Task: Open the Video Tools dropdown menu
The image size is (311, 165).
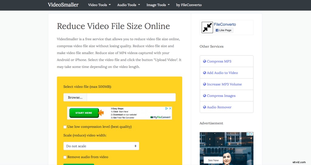Action: tap(99, 5)
